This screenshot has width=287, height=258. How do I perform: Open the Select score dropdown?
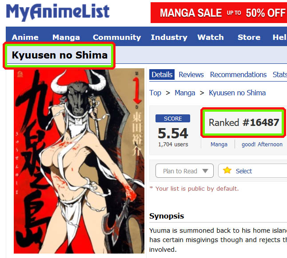253,171
